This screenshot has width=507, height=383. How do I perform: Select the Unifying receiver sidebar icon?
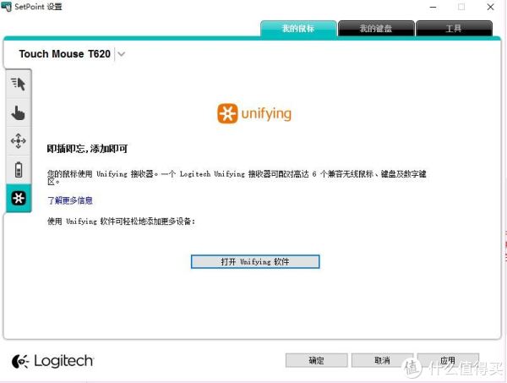(x=19, y=198)
